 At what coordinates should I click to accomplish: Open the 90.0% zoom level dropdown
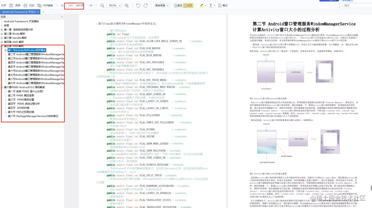coord(114,5)
